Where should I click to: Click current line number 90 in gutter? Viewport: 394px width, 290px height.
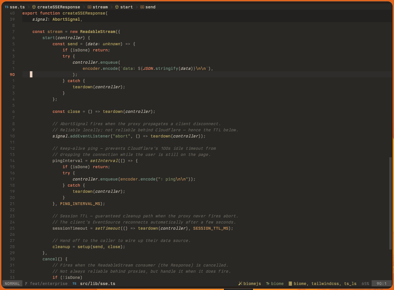click(x=12, y=75)
